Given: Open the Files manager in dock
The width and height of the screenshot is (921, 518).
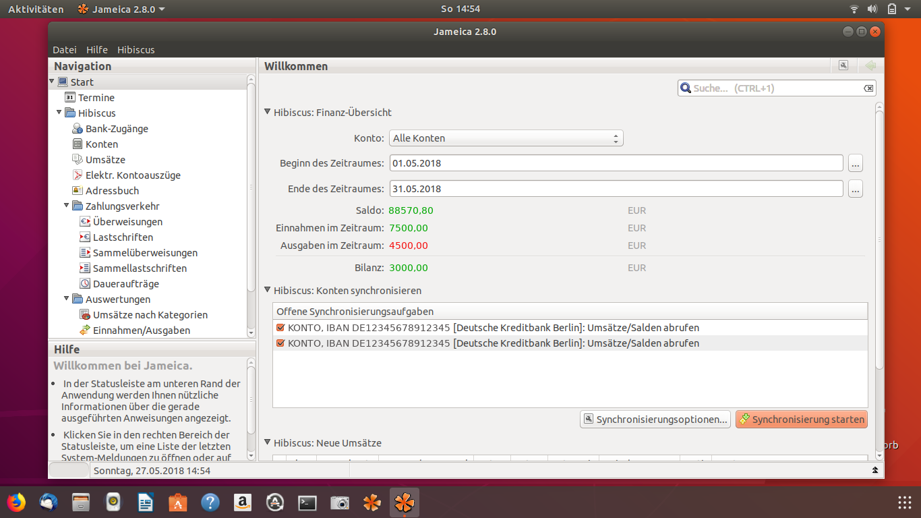Looking at the screenshot, I should (81, 502).
